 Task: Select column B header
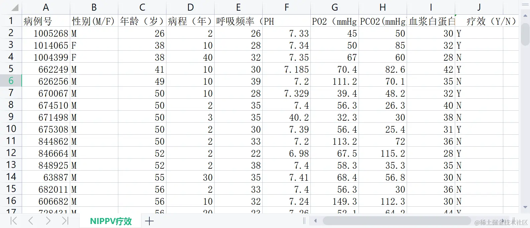pos(94,7)
